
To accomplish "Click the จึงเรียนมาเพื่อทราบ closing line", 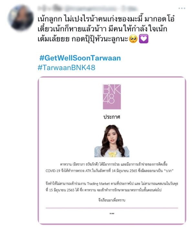I will (112, 200).
